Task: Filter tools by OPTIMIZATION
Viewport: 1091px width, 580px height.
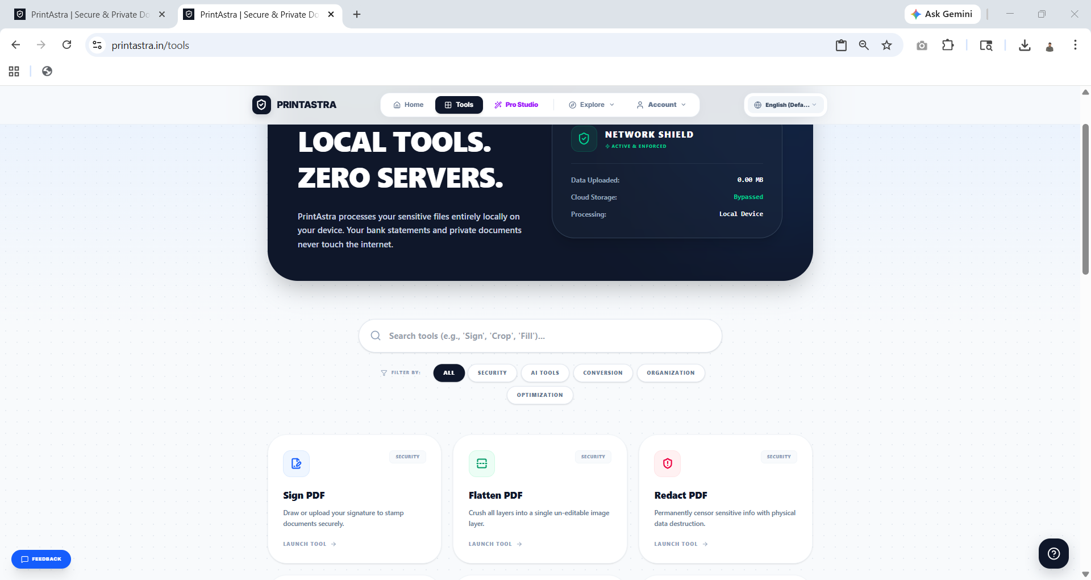Action: [x=540, y=395]
